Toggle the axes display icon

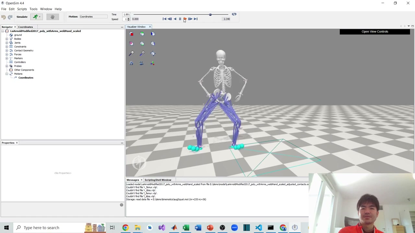tap(153, 63)
